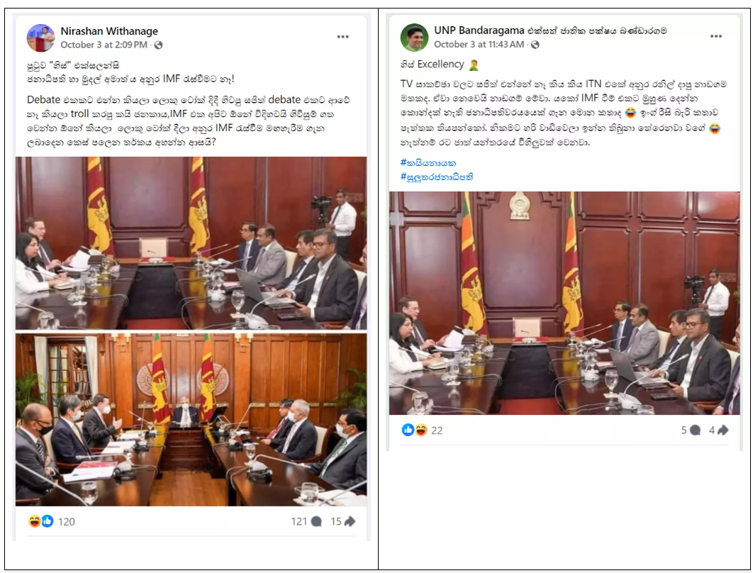The image size is (753, 573).
Task: Click the second hashtag in UNP post
Action: click(x=437, y=177)
